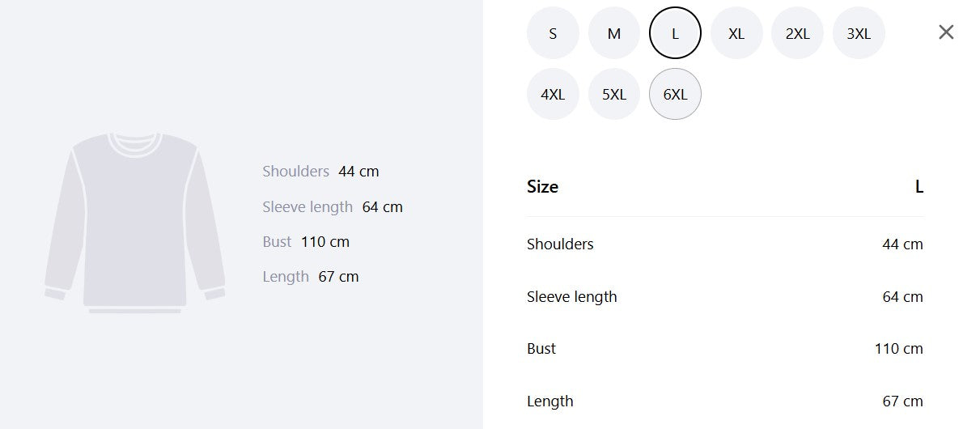Click the sweater illustration

135,223
